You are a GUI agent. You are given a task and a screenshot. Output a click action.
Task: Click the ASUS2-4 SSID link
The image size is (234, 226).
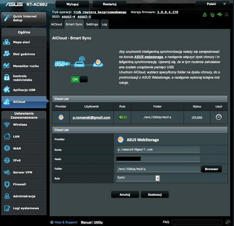pyautogui.click(x=68, y=17)
